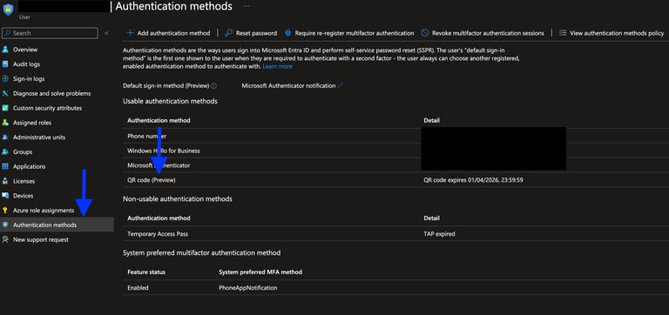Select the Microsoft Authenticator method row

click(x=396, y=165)
